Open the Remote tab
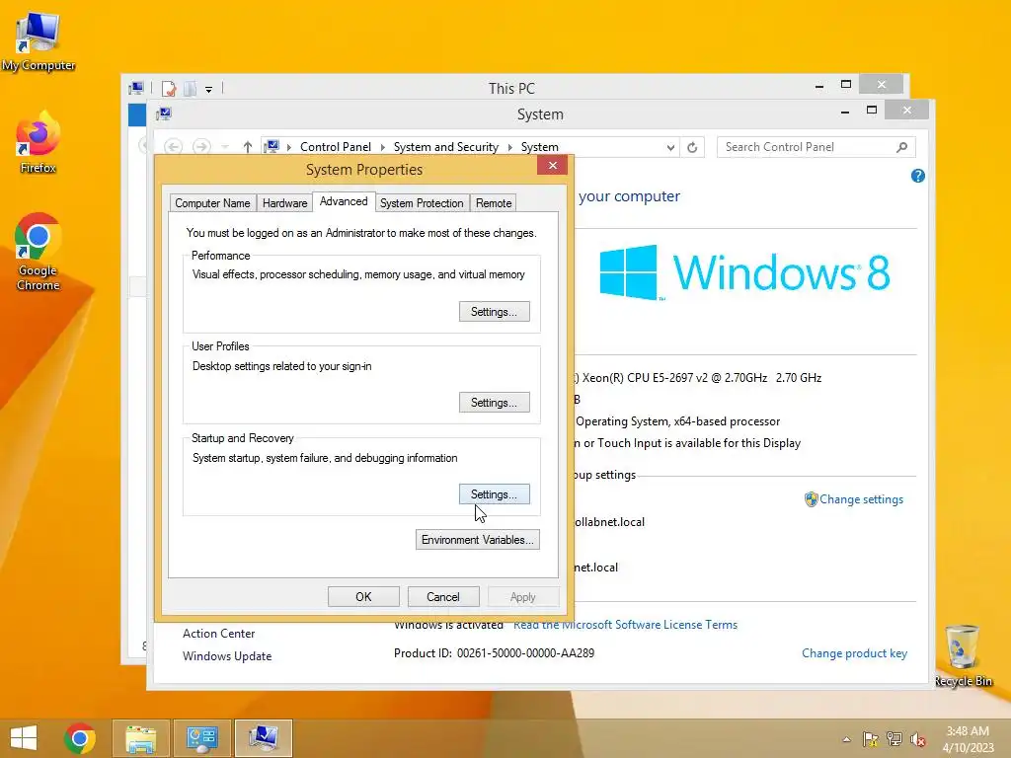Viewport: 1011px width, 758px height. (x=494, y=203)
